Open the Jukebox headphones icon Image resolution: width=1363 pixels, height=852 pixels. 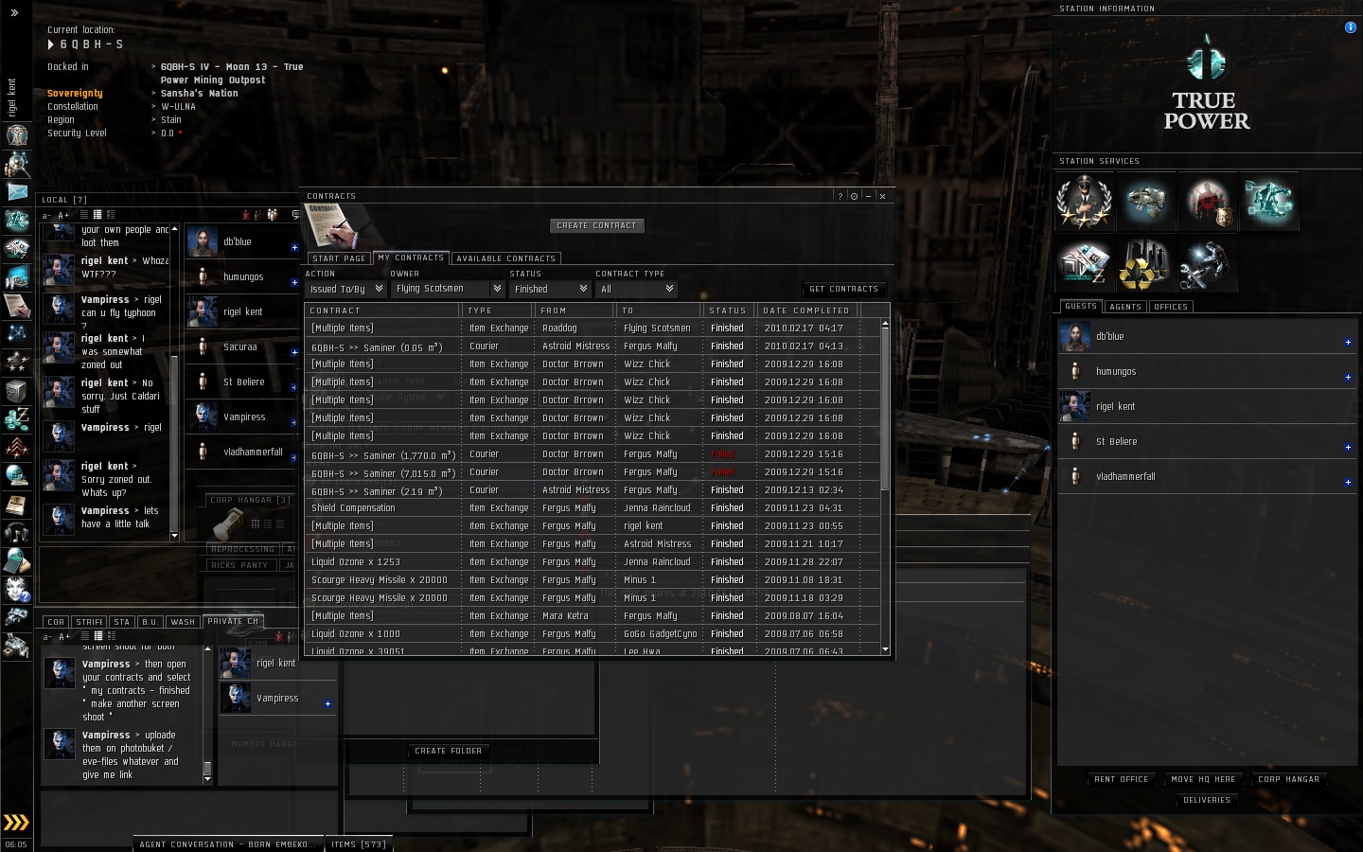[16, 532]
